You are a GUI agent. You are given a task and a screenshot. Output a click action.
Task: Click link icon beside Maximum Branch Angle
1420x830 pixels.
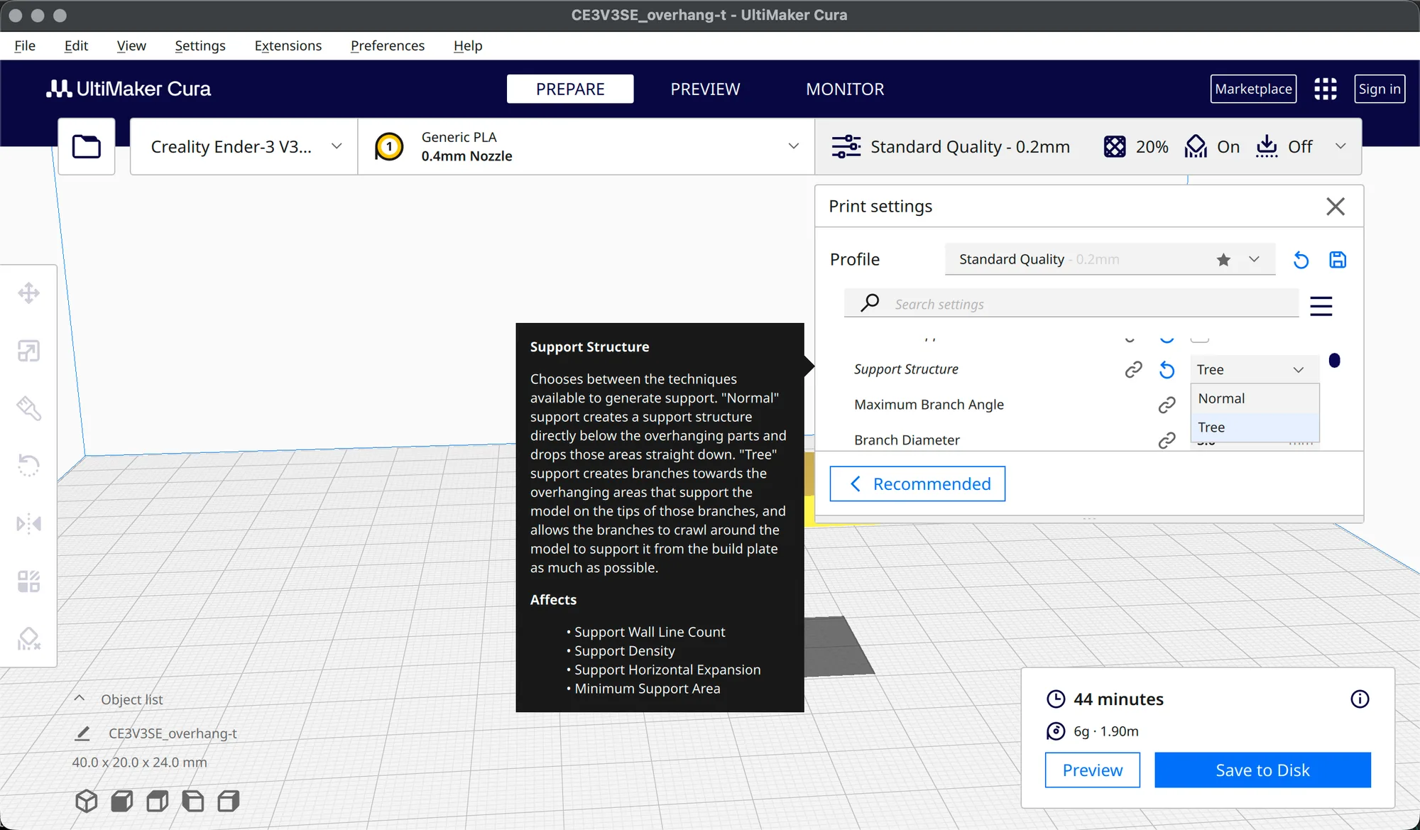(1167, 405)
